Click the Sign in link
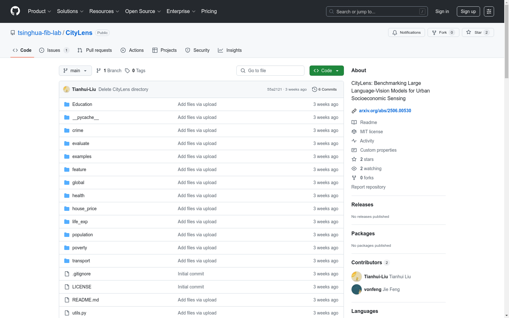This screenshot has height=318, width=509. 442,11
